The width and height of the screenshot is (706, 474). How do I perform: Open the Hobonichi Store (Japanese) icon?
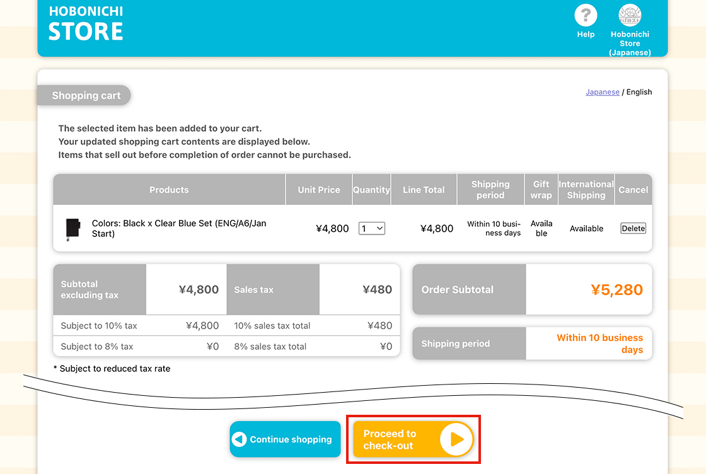click(x=630, y=16)
